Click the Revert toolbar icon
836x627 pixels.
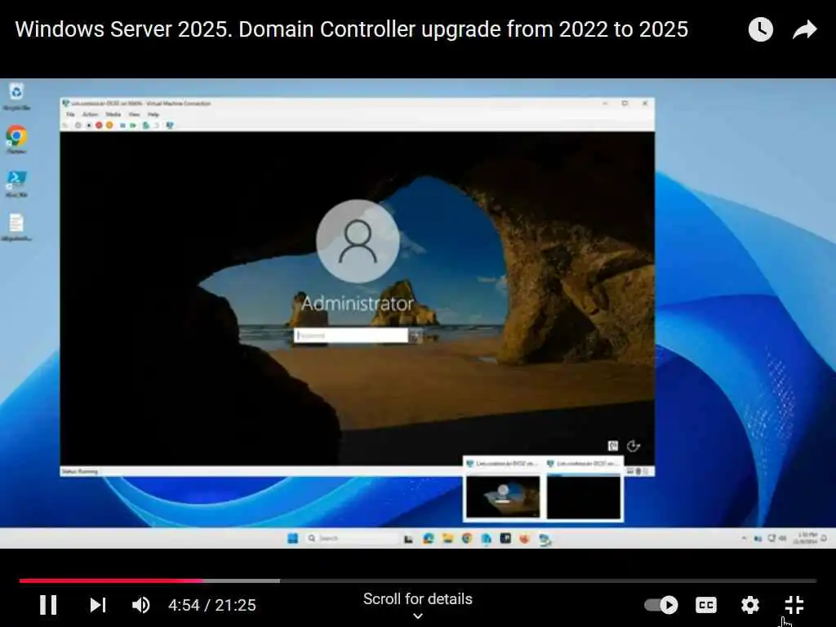point(157,125)
